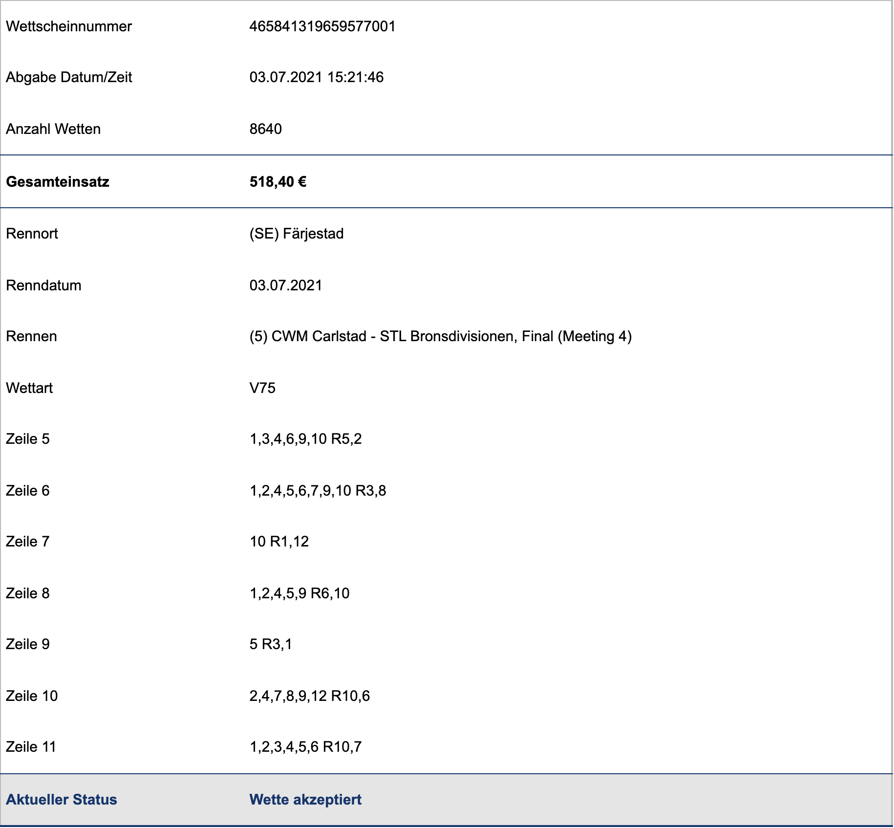
Task: Click the Zeile 8 label
Action: (28, 593)
